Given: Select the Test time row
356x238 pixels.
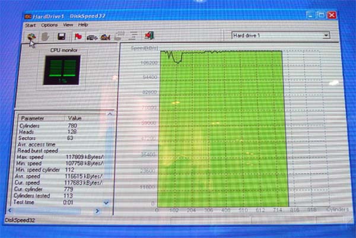Looking at the screenshot, I should click(x=57, y=202).
